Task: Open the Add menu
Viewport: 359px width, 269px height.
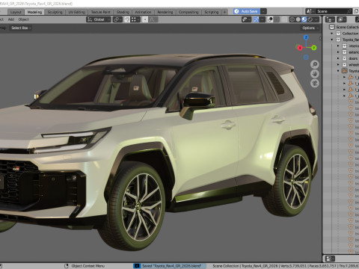Action: [x=11, y=19]
